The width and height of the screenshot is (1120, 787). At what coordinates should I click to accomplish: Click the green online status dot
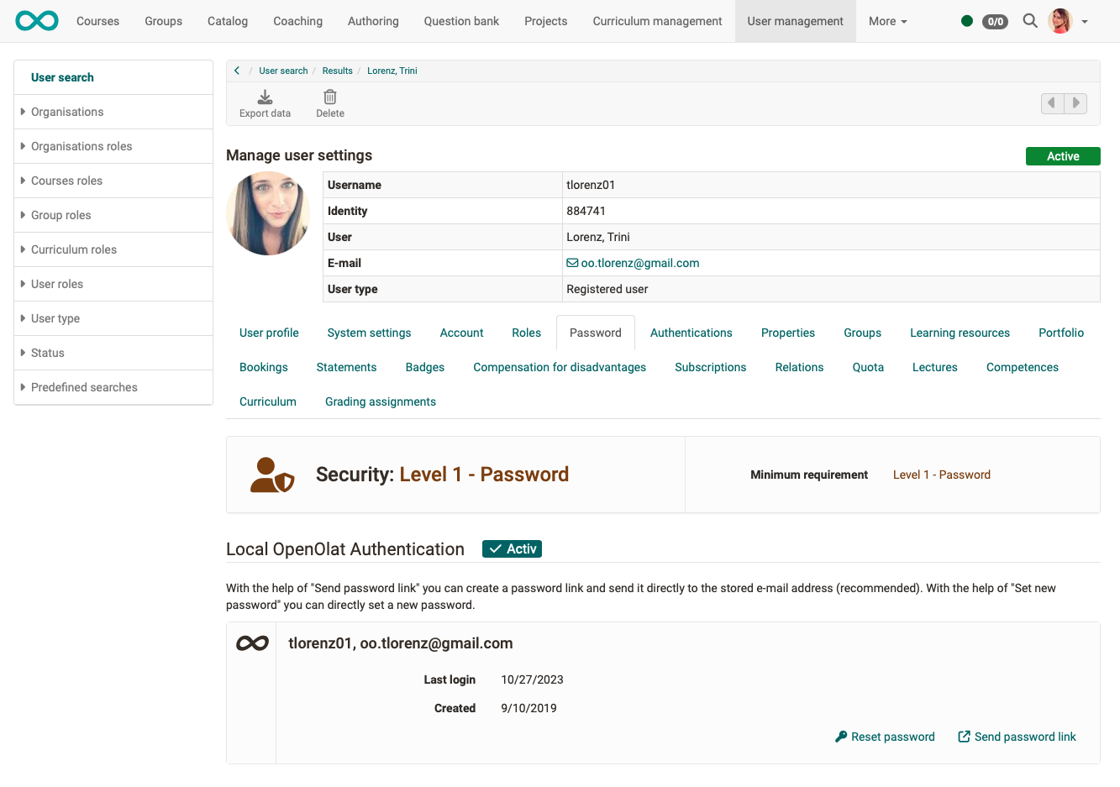pos(967,21)
